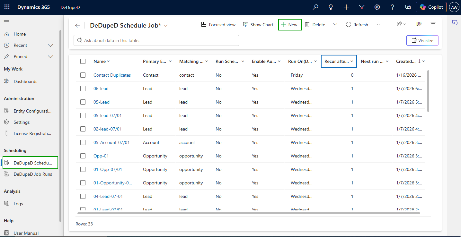Toggle the select all rows checkbox

pos(83,61)
